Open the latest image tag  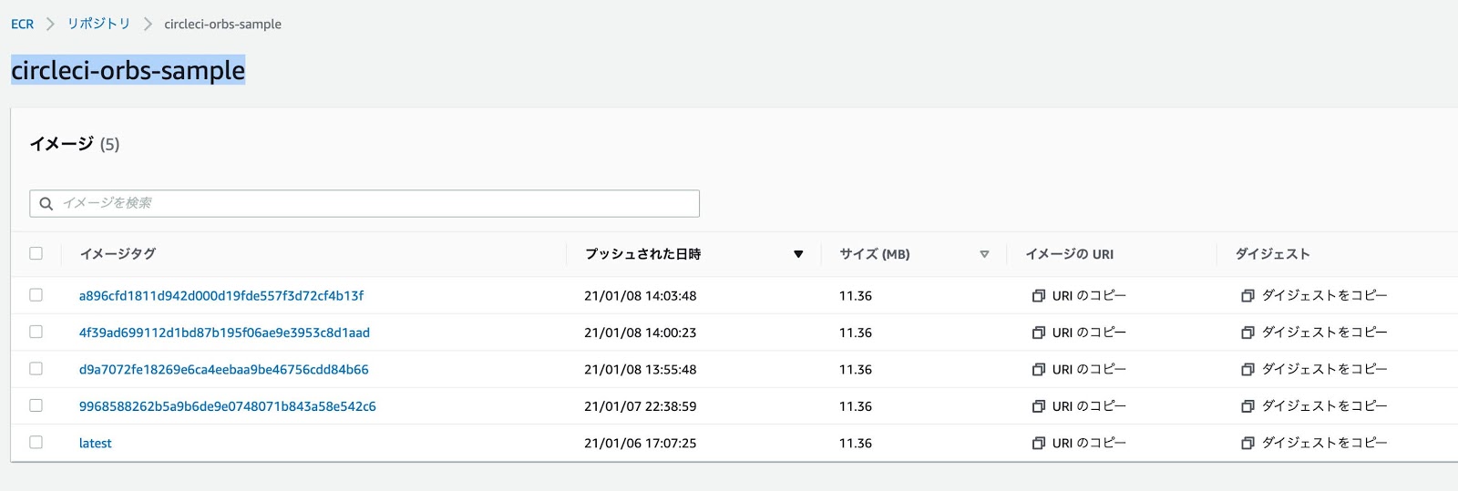[96, 444]
